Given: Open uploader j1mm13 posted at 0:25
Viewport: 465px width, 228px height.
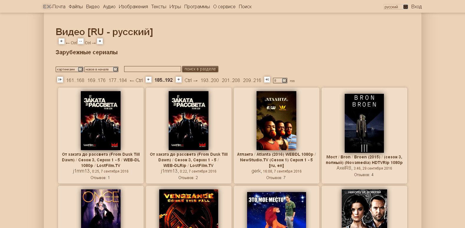Looking at the screenshot, I should tap(81, 171).
